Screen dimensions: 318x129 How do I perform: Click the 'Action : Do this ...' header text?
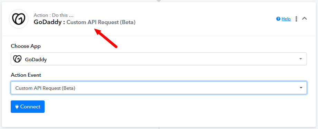(x=54, y=15)
